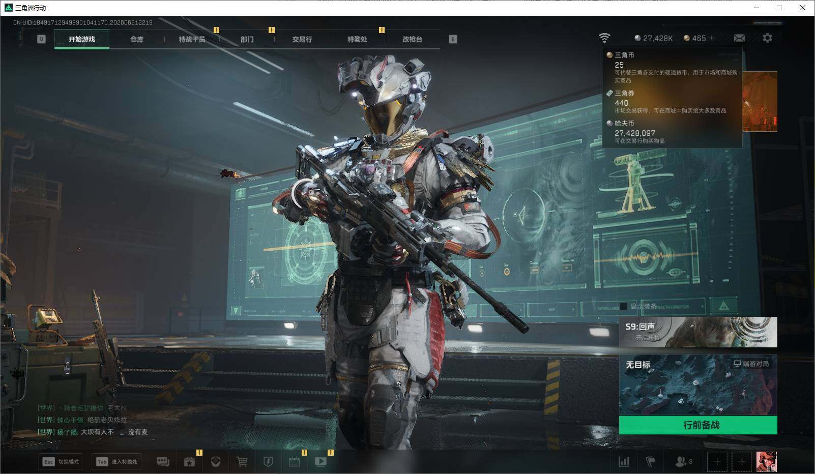Switch to the 特战干员 tab
This screenshot has width=815, height=474.
point(192,39)
